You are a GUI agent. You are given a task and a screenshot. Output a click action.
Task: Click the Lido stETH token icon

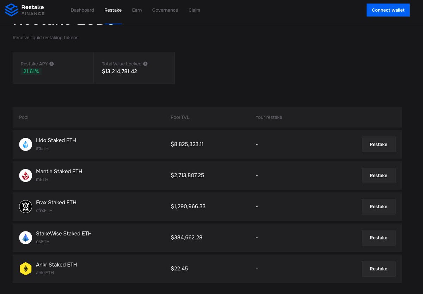point(26,144)
